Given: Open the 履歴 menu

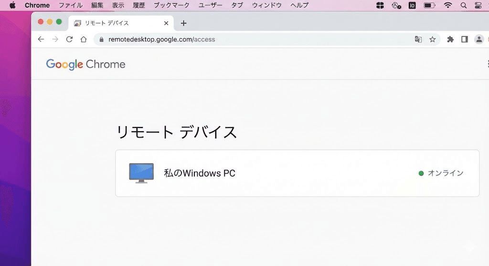Looking at the screenshot, I should pos(139,5).
